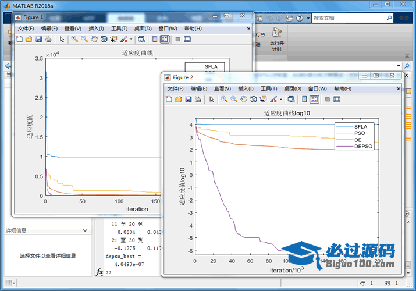Screen dimensions: 416x291
Task: Click MATLAB back navigation arrow
Action: (x=8, y=66)
